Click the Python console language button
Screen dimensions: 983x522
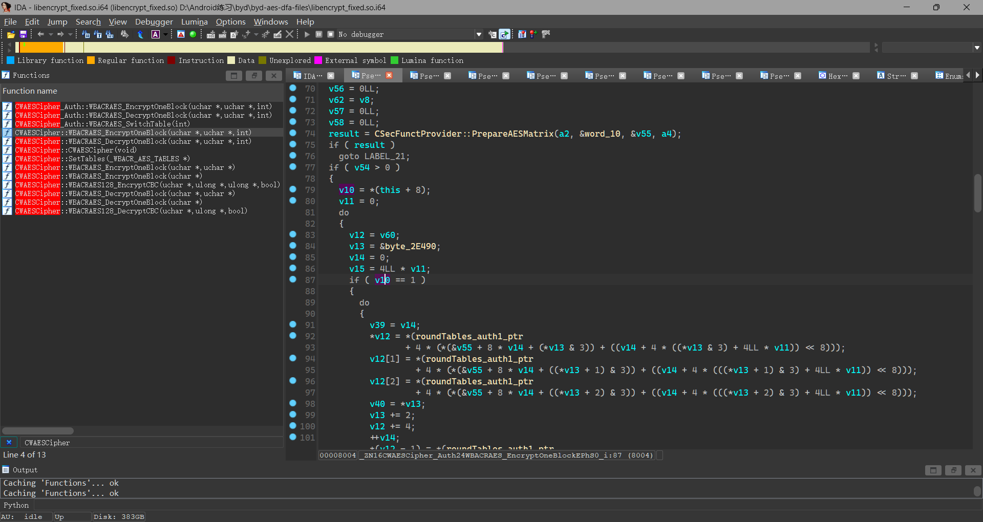tap(16, 505)
